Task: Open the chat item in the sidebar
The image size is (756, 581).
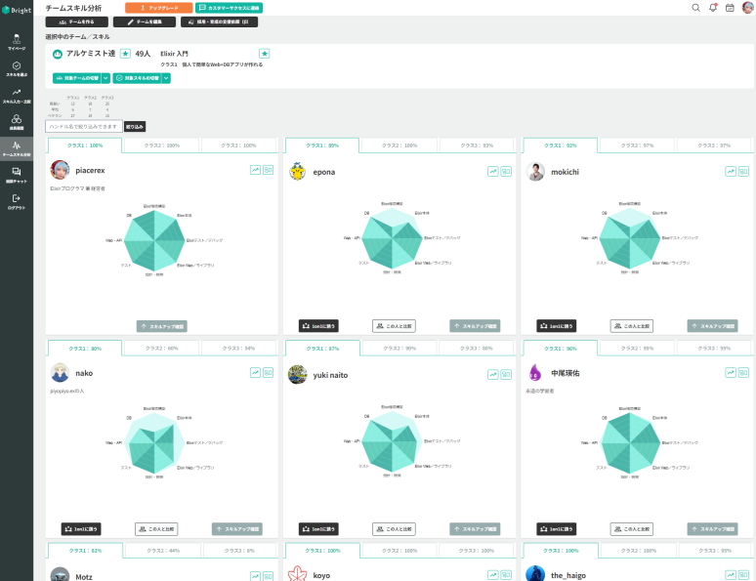Action: point(17,176)
